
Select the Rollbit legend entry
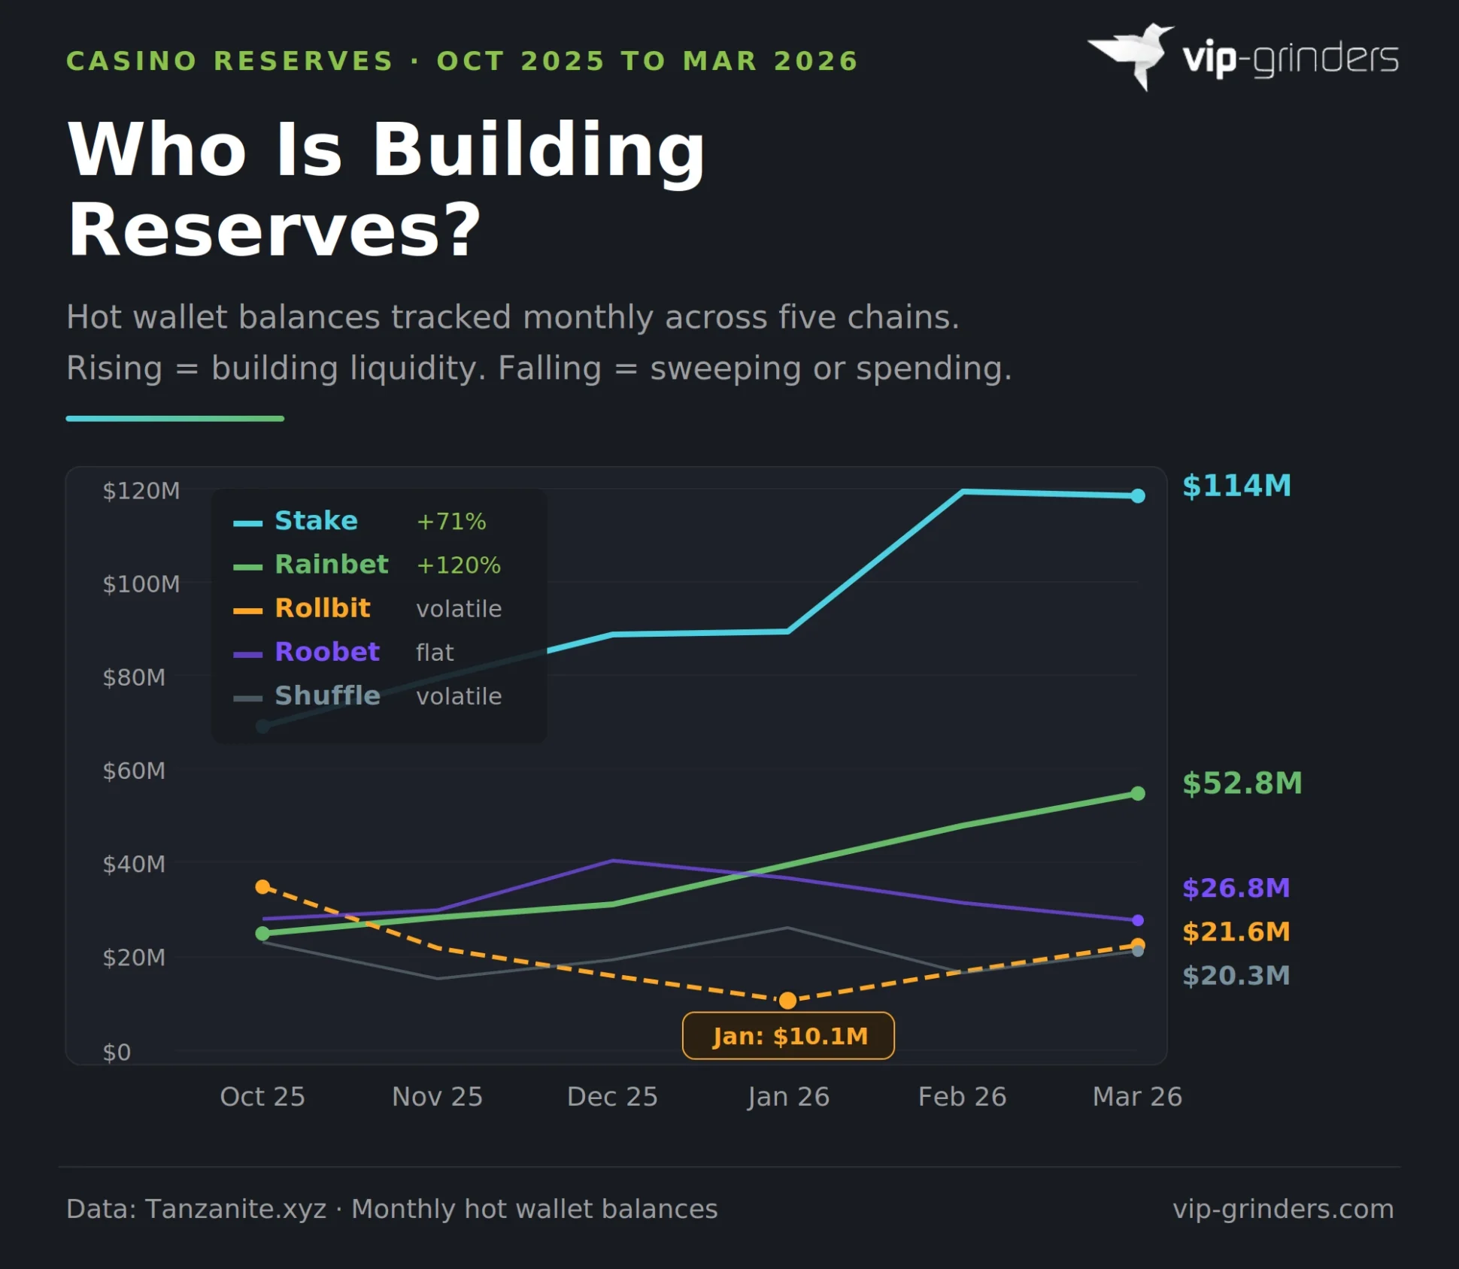pos(367,608)
